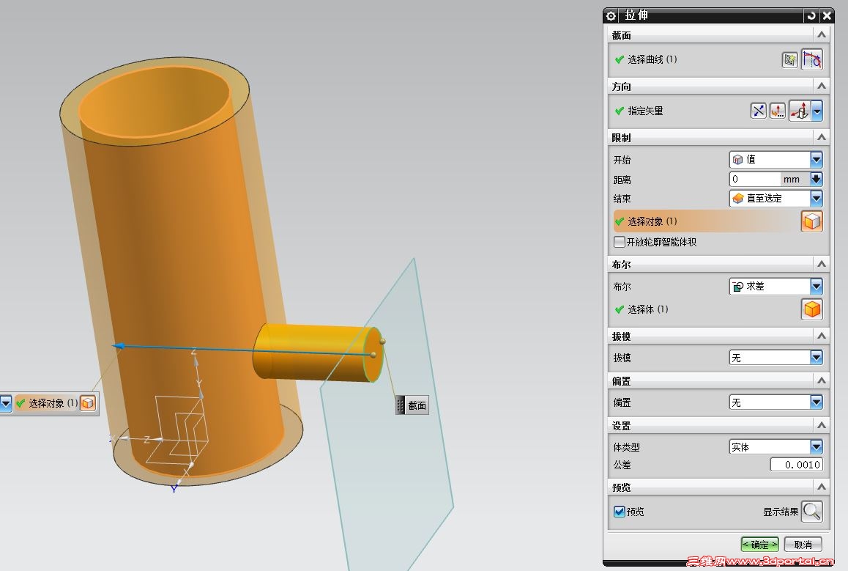848x571 pixels.
Task: Click the inferred vector icon in 方向
Action: [800, 111]
